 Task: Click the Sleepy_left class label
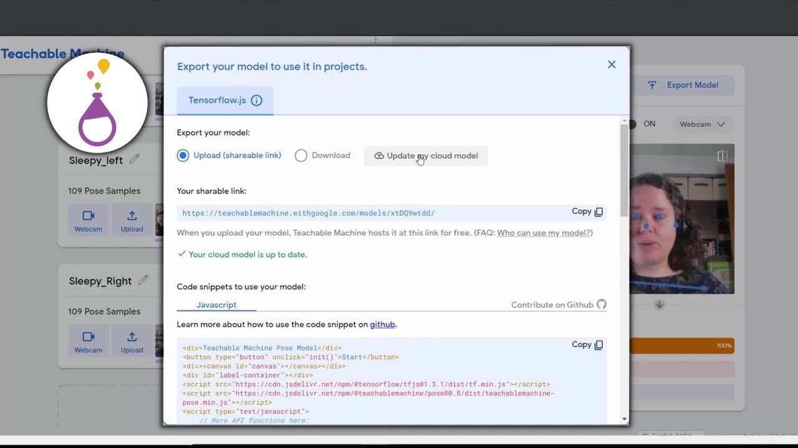[96, 161]
